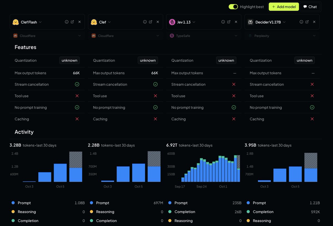This screenshot has height=226, width=333.
Task: Click the Oct 5 bar in Decider V1 27B chart
Action: click(295, 174)
